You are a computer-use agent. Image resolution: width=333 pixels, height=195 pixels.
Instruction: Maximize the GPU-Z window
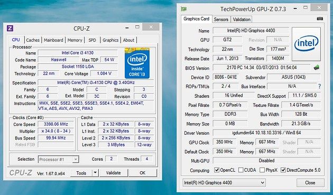pyautogui.click(x=306, y=7)
